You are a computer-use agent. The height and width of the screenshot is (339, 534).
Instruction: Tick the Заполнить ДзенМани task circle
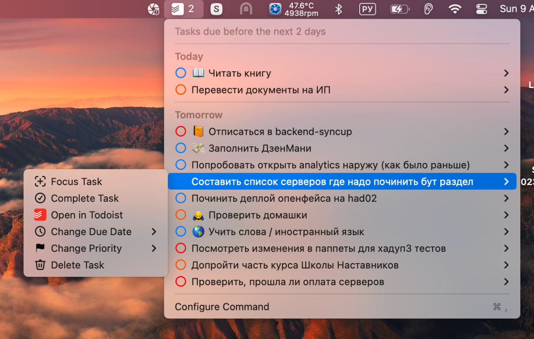coord(181,148)
